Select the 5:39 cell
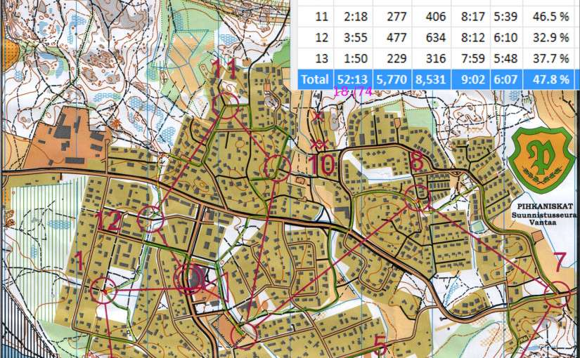This screenshot has width=580, height=358. click(x=506, y=17)
